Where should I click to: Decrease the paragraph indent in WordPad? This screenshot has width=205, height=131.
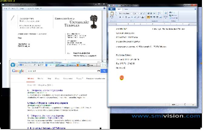click(x=148, y=13)
